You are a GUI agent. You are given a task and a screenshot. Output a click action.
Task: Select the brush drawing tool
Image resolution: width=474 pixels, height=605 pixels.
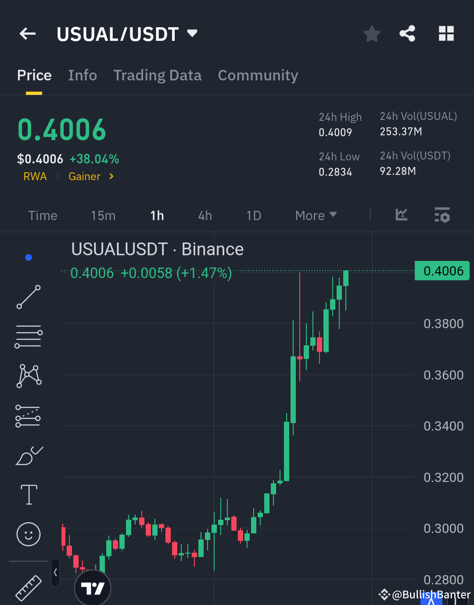pos(28,456)
